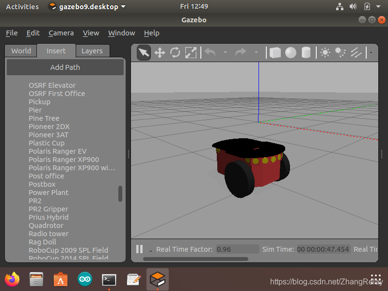Select OSRF Elevator model

click(x=52, y=85)
